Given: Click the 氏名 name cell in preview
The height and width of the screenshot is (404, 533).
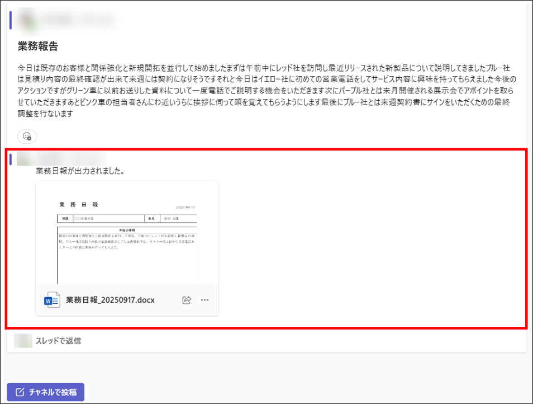Looking at the screenshot, I should click(150, 218).
